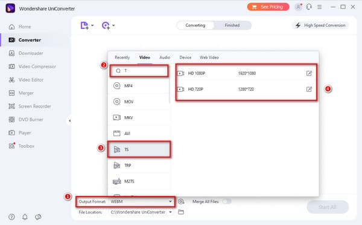Click the feedback icon at bottom
Viewport: 362px width, 225px height.
click(38, 217)
